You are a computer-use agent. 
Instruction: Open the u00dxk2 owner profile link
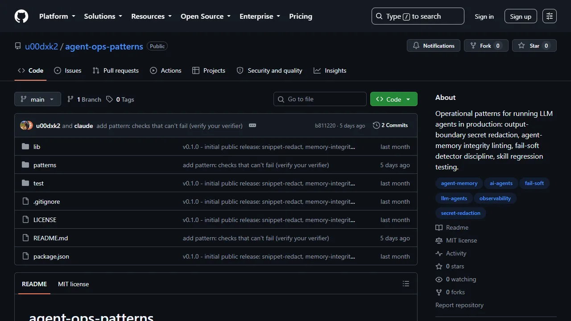(41, 46)
